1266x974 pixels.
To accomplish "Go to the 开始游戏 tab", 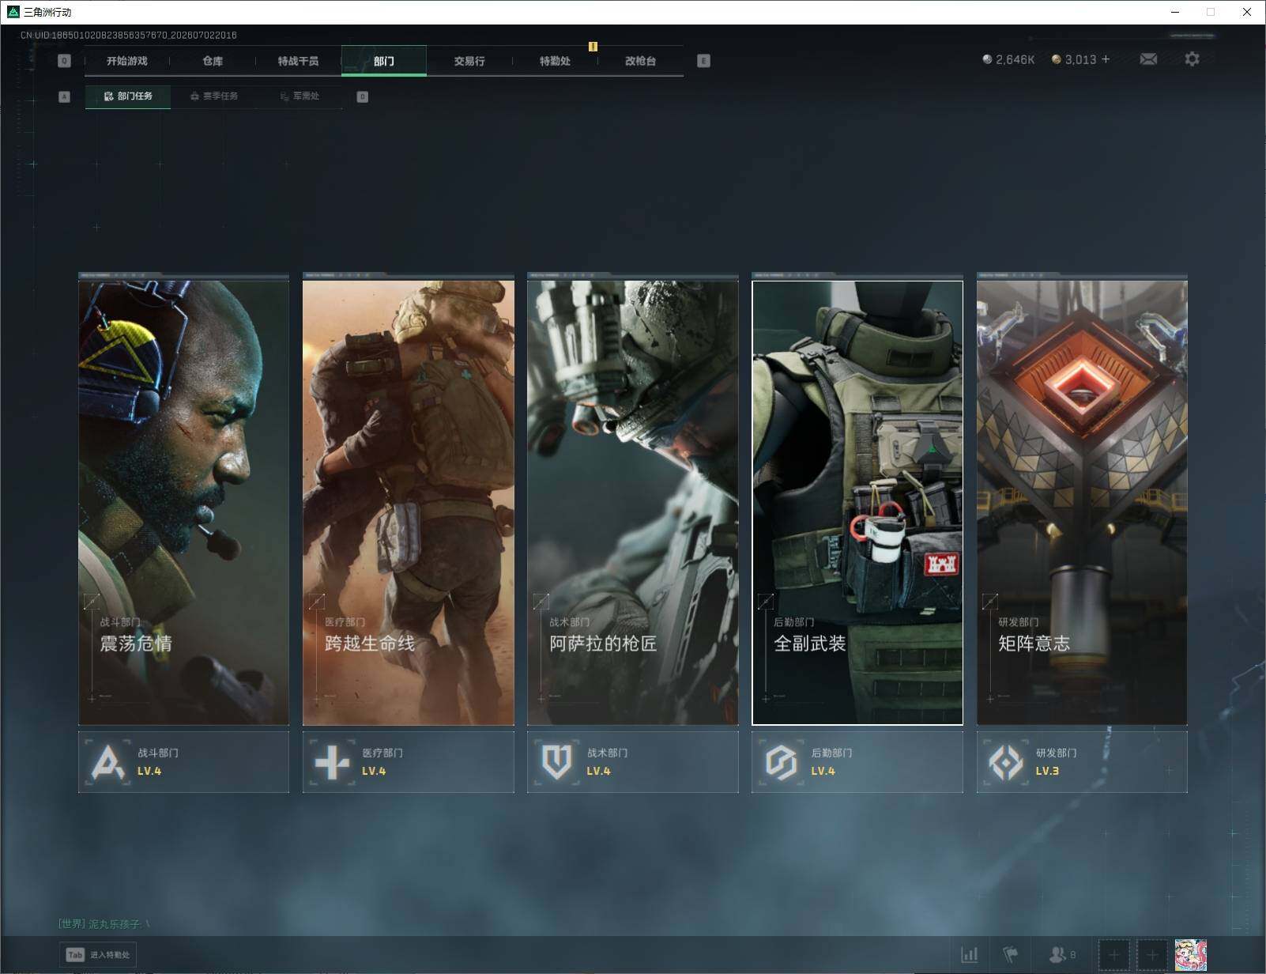I will 127,61.
